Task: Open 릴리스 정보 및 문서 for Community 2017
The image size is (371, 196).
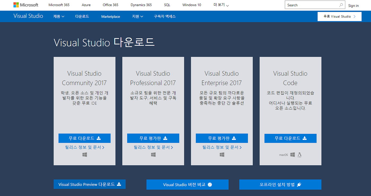Action: pos(85,147)
